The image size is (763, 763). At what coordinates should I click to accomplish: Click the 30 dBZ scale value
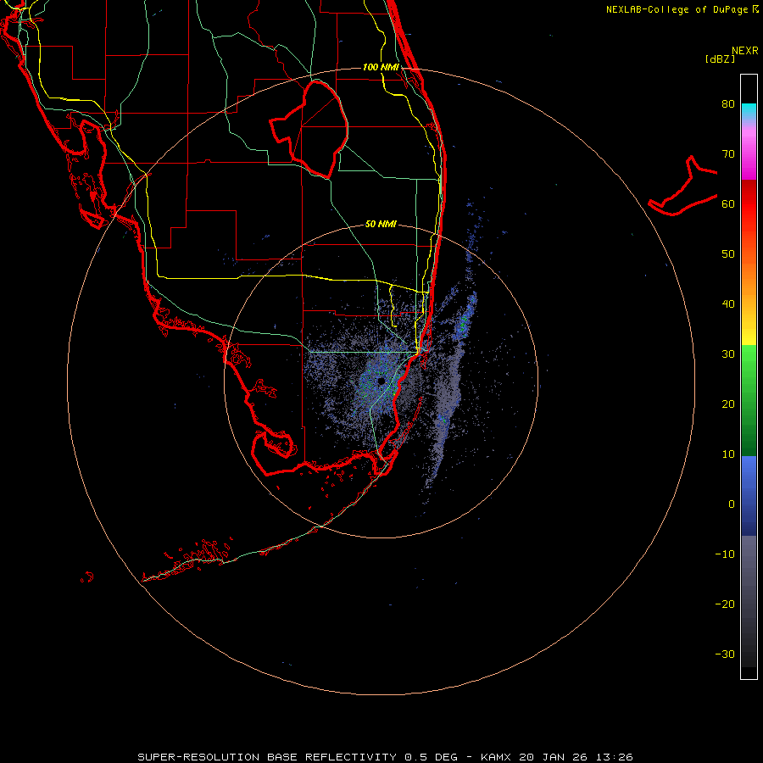click(728, 354)
